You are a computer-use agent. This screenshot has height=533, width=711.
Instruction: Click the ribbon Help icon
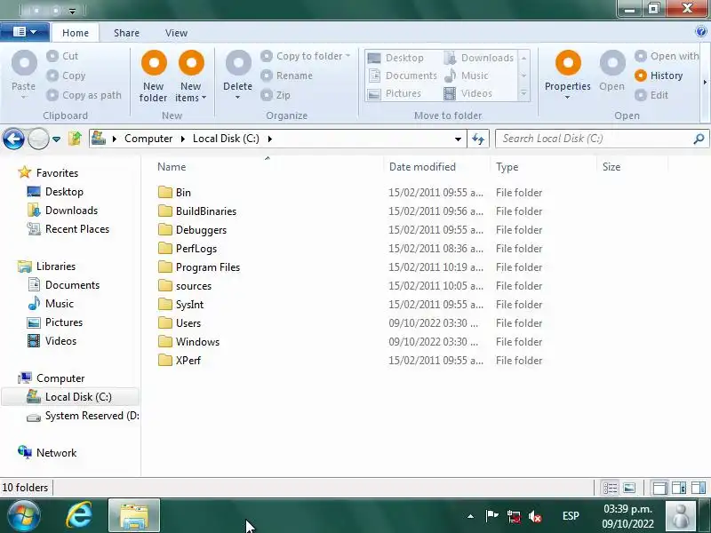point(701,31)
